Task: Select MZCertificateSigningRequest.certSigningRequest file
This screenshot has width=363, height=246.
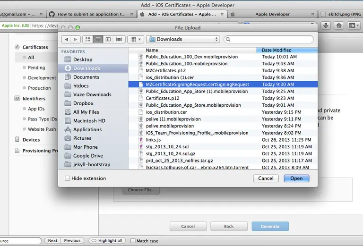Action: click(223, 85)
